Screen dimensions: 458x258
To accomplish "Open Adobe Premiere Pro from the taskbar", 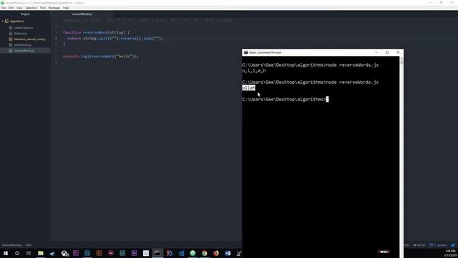I will tap(76, 253).
